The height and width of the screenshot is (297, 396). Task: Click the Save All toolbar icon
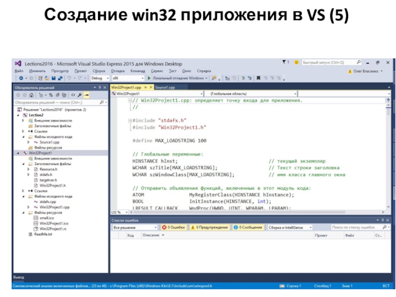pos(60,78)
